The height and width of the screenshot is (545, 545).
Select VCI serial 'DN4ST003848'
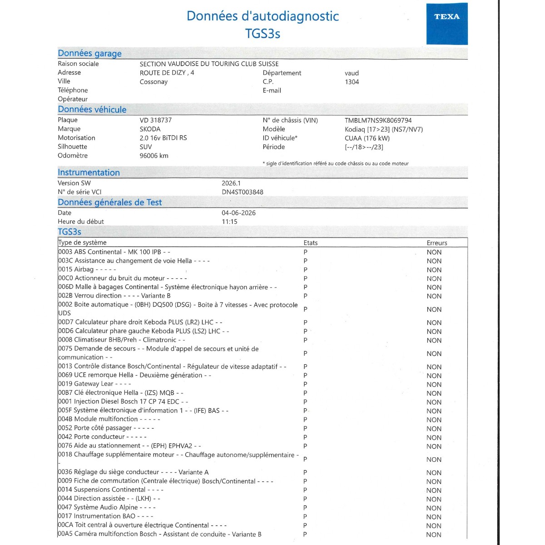click(243, 192)
